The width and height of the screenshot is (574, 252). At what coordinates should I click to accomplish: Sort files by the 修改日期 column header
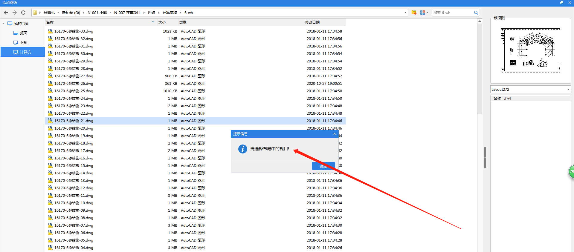[325, 22]
